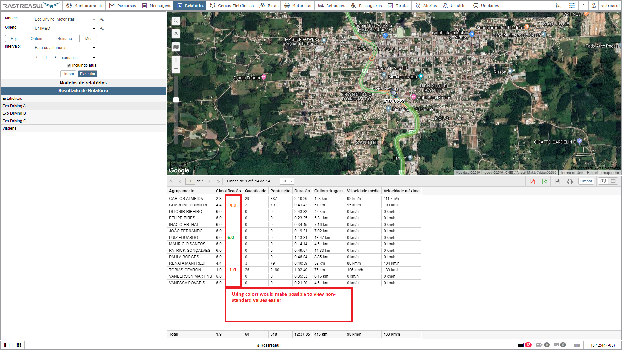Image resolution: width=622 pixels, height=350 pixels.
Task: Click the map layers icon
Action: click(x=176, y=47)
